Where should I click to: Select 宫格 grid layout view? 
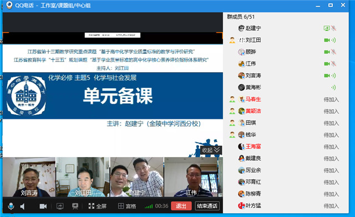point(127,206)
